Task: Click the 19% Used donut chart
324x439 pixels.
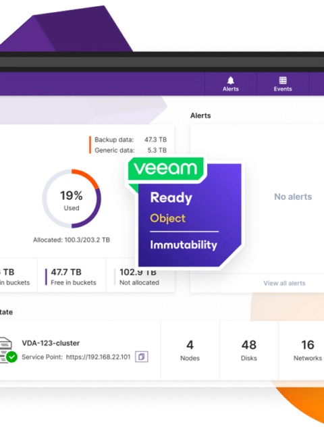Action: pos(72,199)
